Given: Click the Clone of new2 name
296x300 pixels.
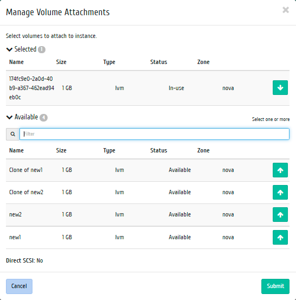Looking at the screenshot, I should coord(26,192).
